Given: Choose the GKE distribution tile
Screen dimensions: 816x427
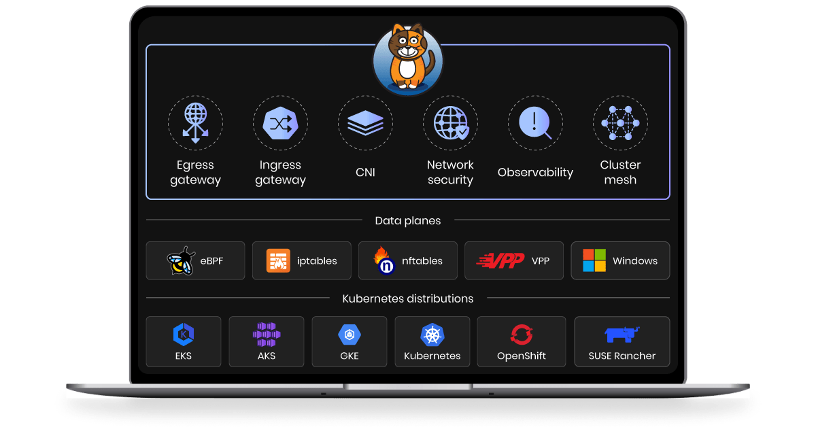Looking at the screenshot, I should 350,341.
